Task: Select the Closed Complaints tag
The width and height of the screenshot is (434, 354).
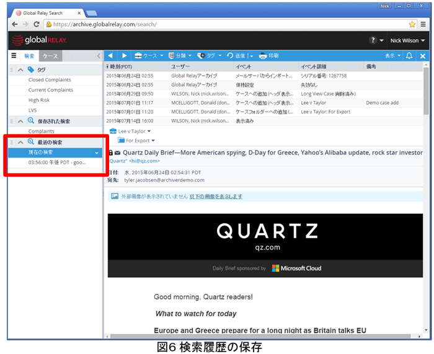Action: click(x=50, y=80)
